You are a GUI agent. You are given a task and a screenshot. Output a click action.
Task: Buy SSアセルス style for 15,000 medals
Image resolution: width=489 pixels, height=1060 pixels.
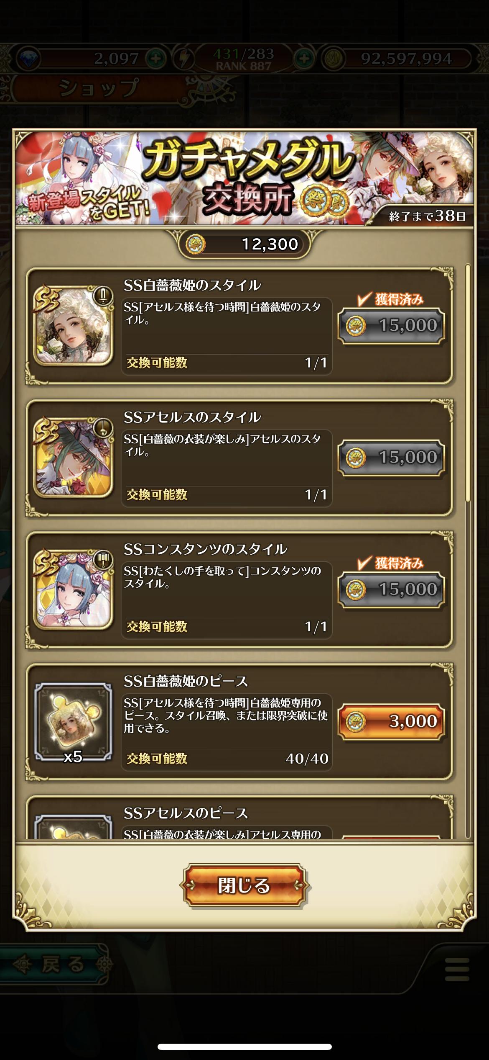[391, 457]
